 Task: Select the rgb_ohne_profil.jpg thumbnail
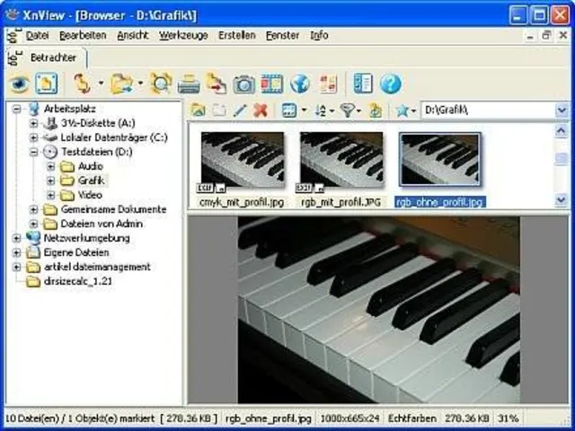[440, 160]
